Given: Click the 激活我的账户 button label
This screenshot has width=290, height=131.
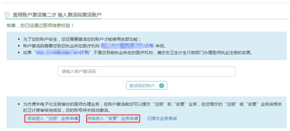Looking at the screenshot, I should (x=142, y=86).
